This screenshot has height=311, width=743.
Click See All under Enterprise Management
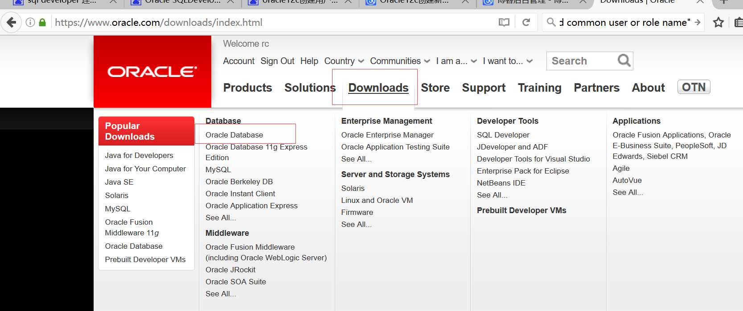click(356, 159)
